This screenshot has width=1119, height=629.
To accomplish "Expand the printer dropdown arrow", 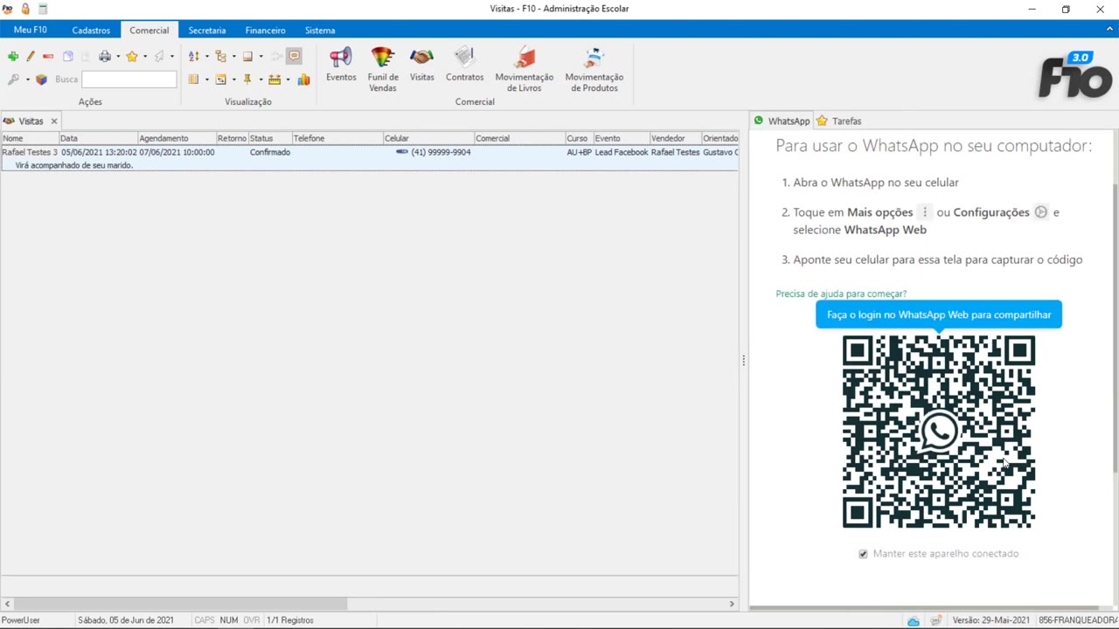I will [118, 56].
